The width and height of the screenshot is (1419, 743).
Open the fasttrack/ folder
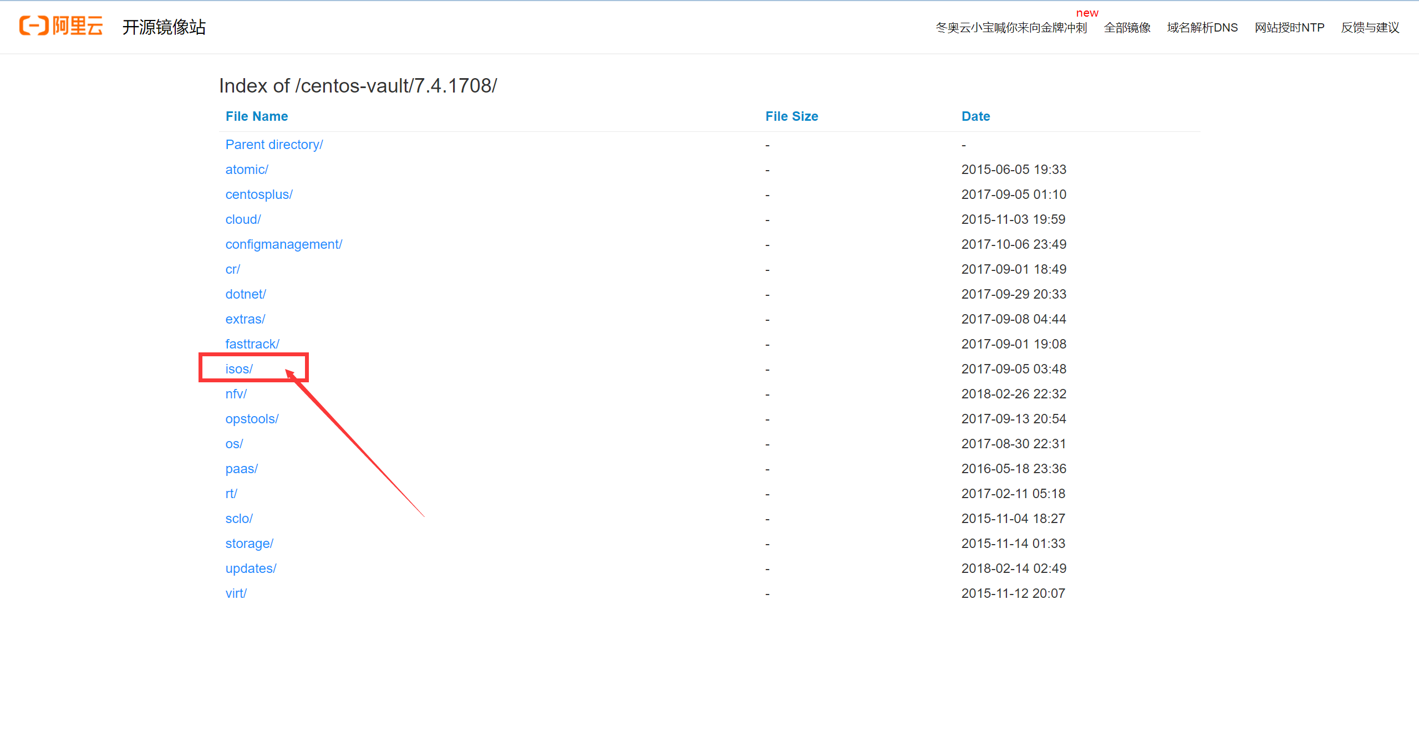252,344
